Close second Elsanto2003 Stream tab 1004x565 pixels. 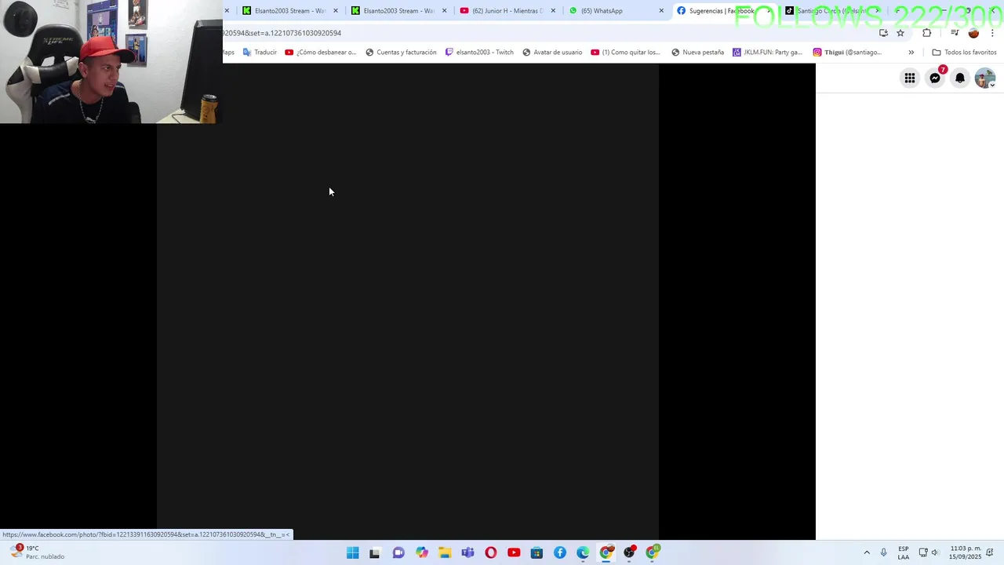coord(445,11)
